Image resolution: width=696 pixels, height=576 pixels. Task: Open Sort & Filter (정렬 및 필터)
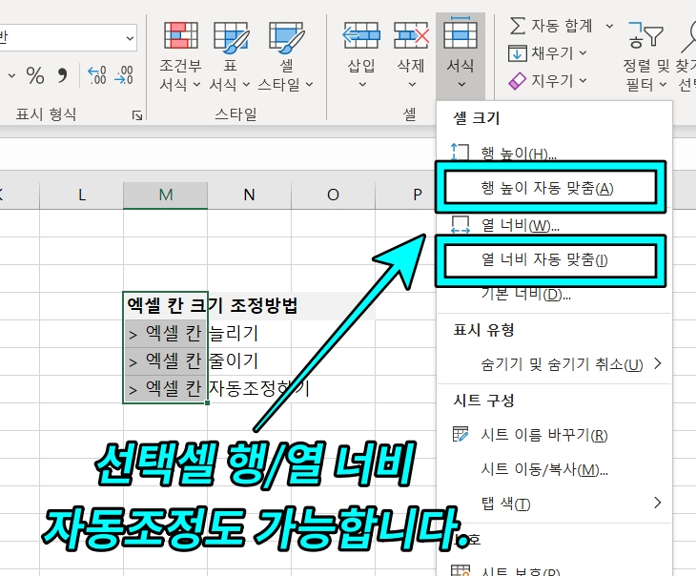pos(645,56)
